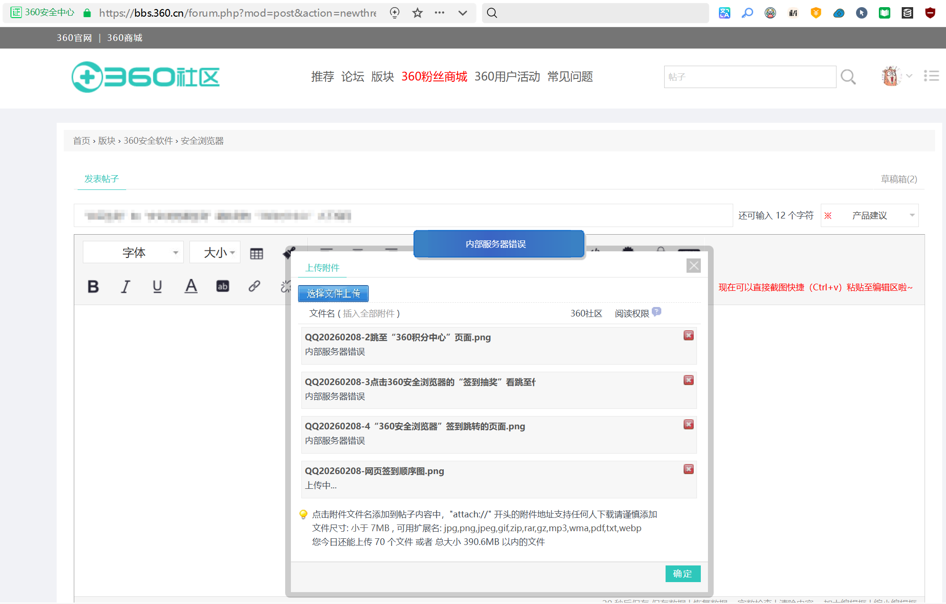This screenshot has width=946, height=604.
Task: Toggle underline formatting
Action: [157, 286]
